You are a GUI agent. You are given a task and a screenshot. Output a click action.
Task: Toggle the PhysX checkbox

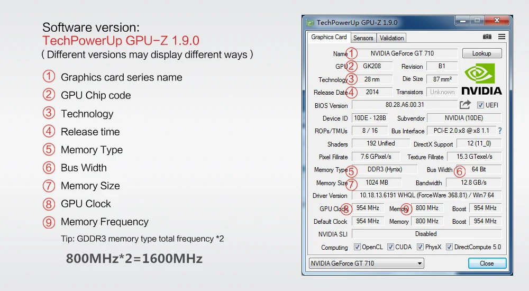(x=420, y=247)
